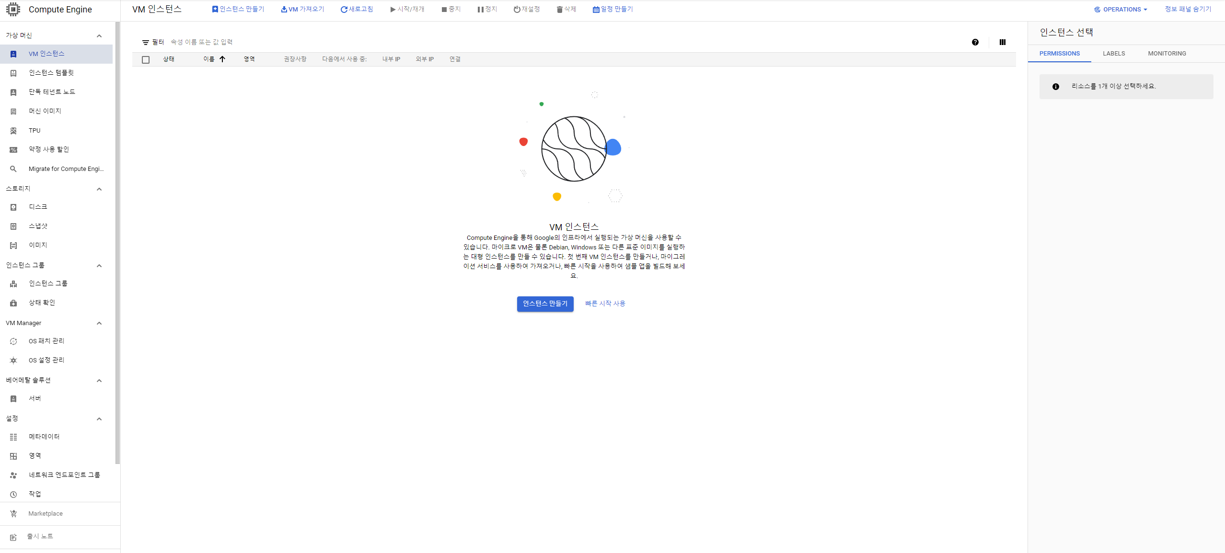Open 디스크 (Disks) in the sidebar
The image size is (1225, 553).
38,207
